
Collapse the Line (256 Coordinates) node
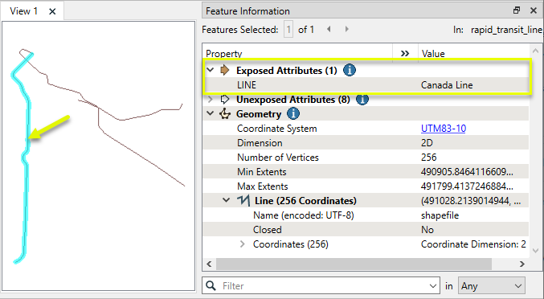pyautogui.click(x=227, y=200)
